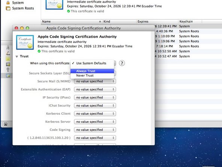The width and height of the screenshot is (222, 167).
Task: Collapse the Trust disclosure triangle
Action: click(17, 56)
